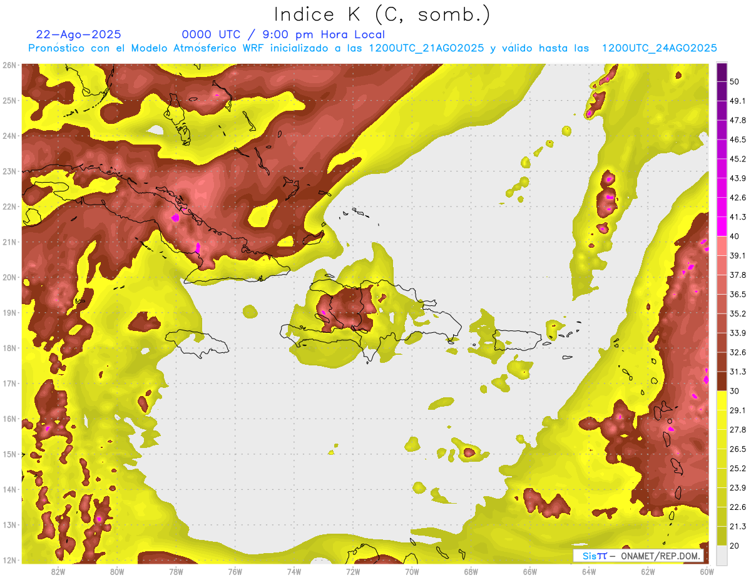Click the latitude label "15N"
The width and height of the screenshot is (751, 580).
tap(9, 454)
